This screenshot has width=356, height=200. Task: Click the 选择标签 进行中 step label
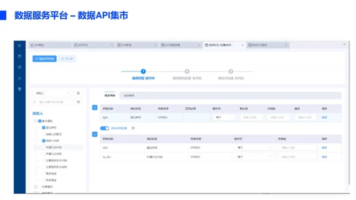click(x=143, y=78)
